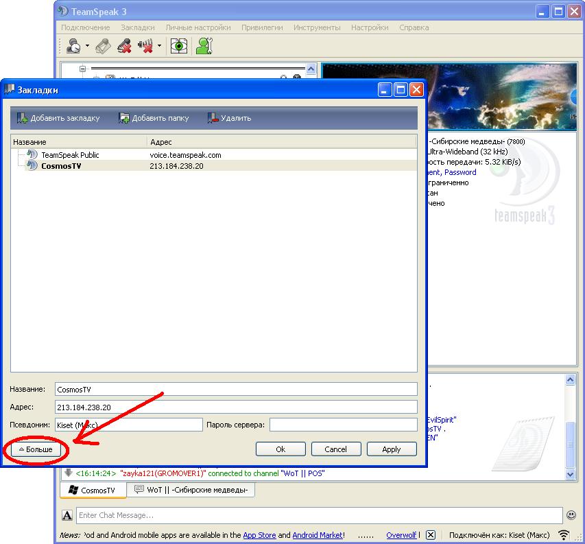This screenshot has height=544, width=585.
Task: Click the voice.teamspeak.com address cell
Action: [185, 155]
